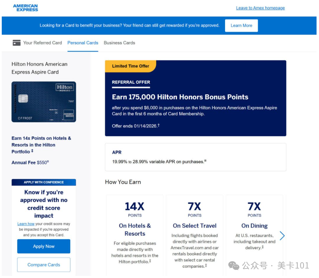Click Earn 175,000 Hilton Honors Bonus Points headline
This screenshot has width=319, height=278.
point(180,97)
